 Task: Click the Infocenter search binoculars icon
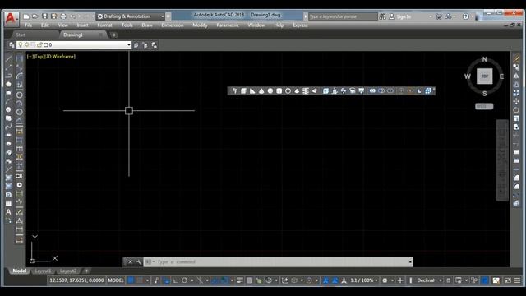(382, 16)
